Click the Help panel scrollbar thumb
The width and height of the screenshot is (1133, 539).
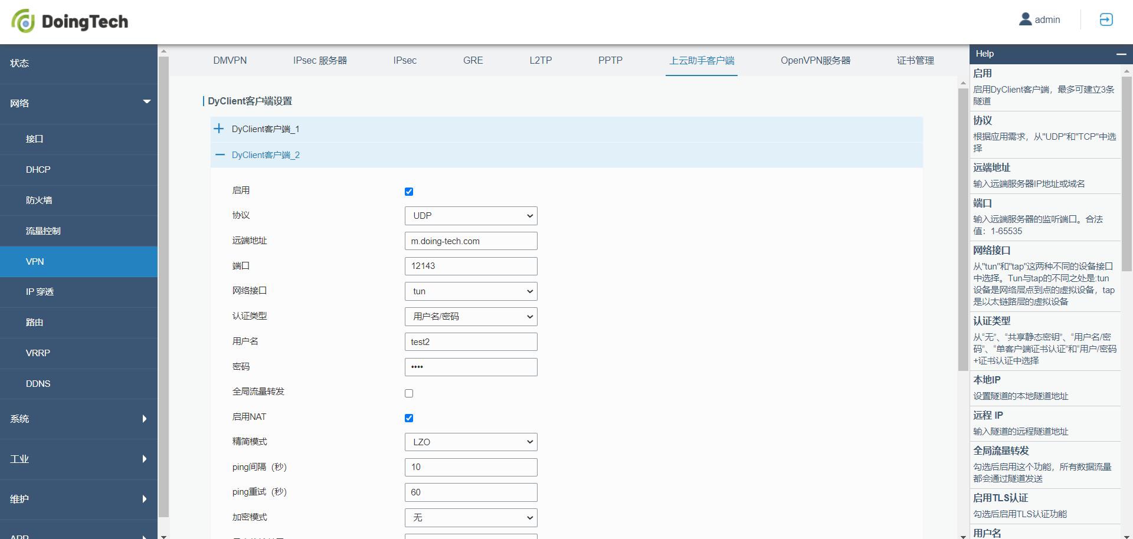tap(1127, 173)
